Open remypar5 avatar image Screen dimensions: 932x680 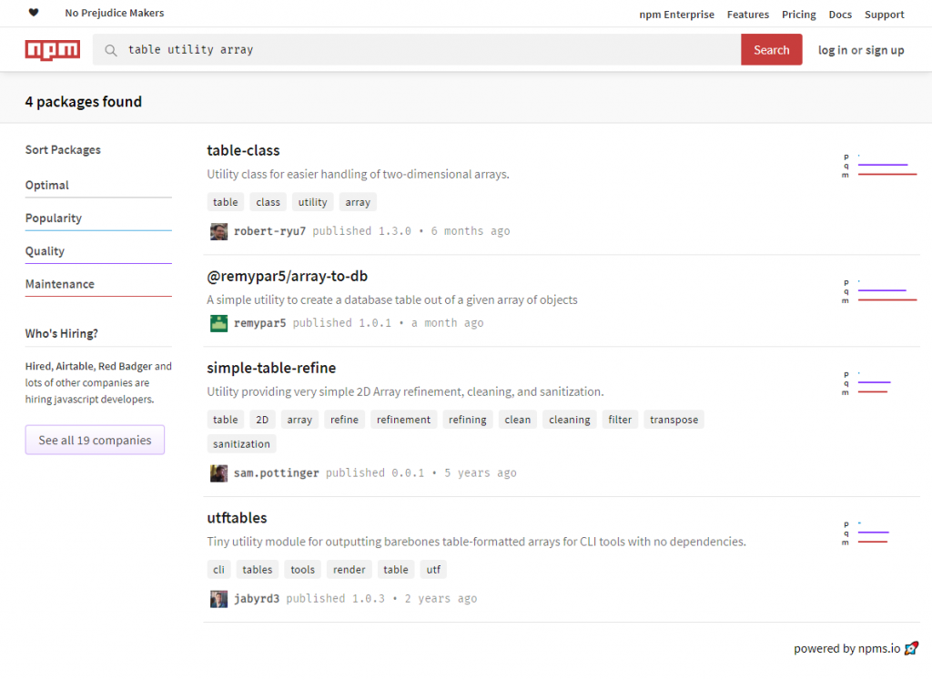pos(218,323)
